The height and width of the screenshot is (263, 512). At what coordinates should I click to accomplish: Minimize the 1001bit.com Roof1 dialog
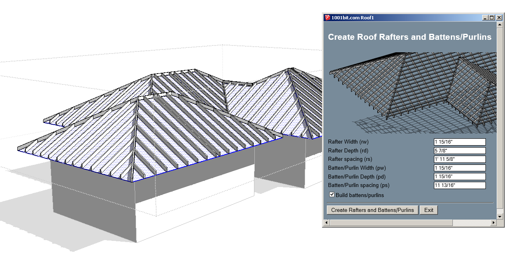485,18
